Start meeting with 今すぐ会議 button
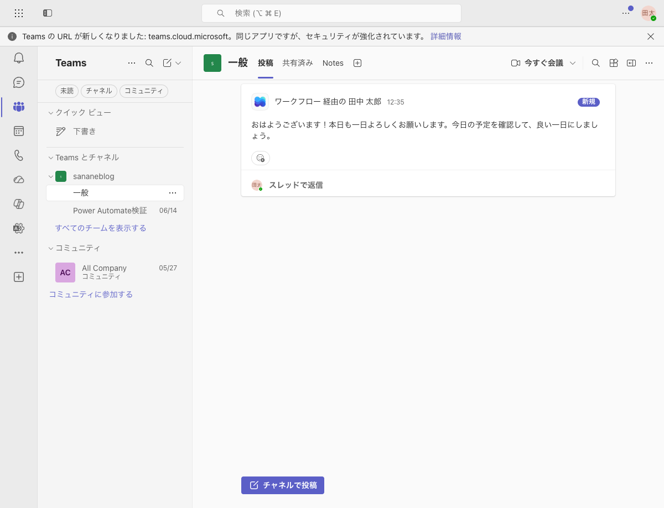Viewport: 664px width, 508px height. pyautogui.click(x=537, y=63)
